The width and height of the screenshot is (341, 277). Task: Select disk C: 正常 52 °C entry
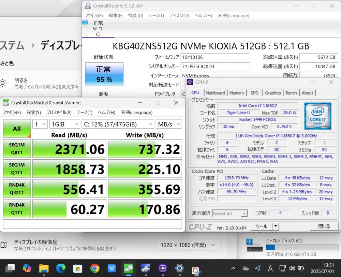98,29
